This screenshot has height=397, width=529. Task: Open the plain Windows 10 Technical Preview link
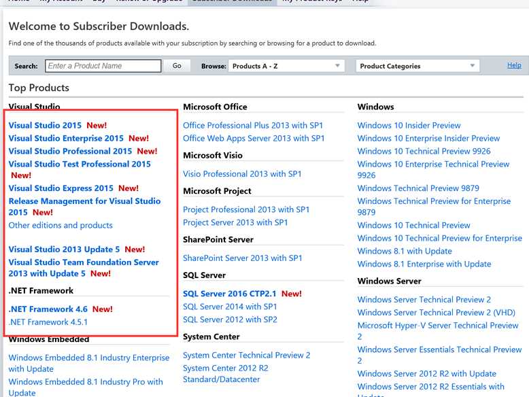pyautogui.click(x=413, y=225)
